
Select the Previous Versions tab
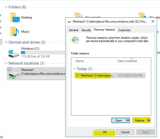click(105, 30)
